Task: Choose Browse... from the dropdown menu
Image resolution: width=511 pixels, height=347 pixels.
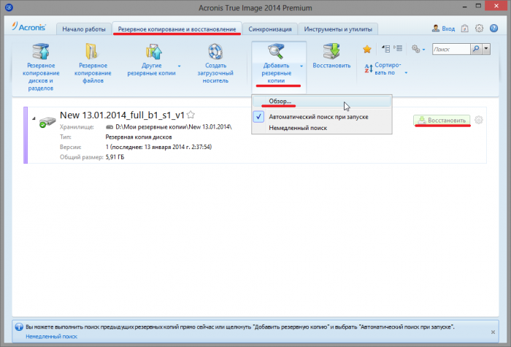Action: point(322,101)
